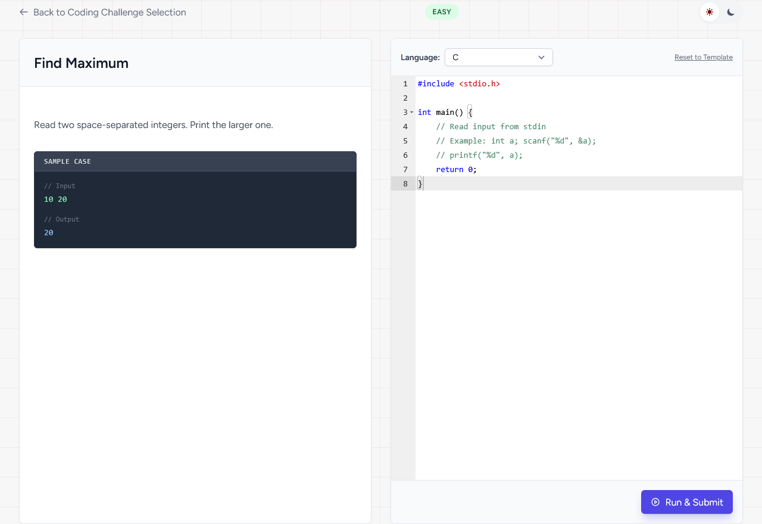Click the problem description sentence
762x524 pixels.
pyautogui.click(x=154, y=125)
